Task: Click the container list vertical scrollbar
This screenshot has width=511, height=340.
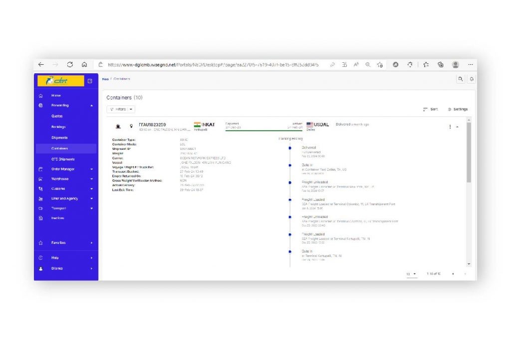Action: pos(468,154)
